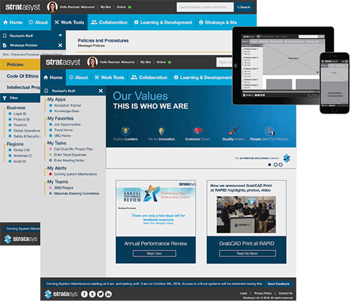Open the GrabCAD Print at RAPID photo
The height and width of the screenshot is (301, 350).
[246, 214]
